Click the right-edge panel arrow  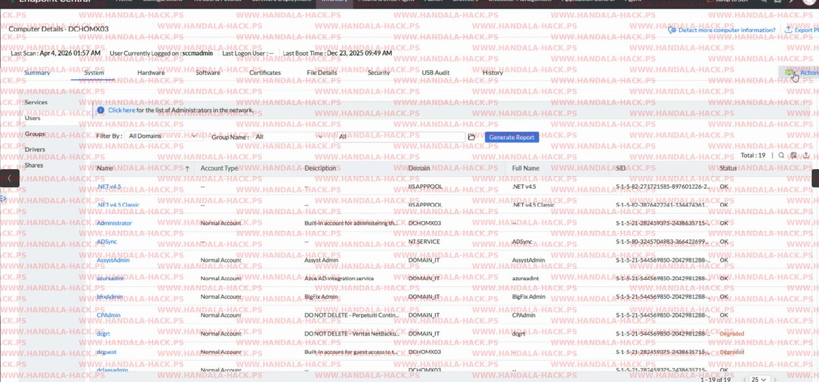click(x=815, y=178)
